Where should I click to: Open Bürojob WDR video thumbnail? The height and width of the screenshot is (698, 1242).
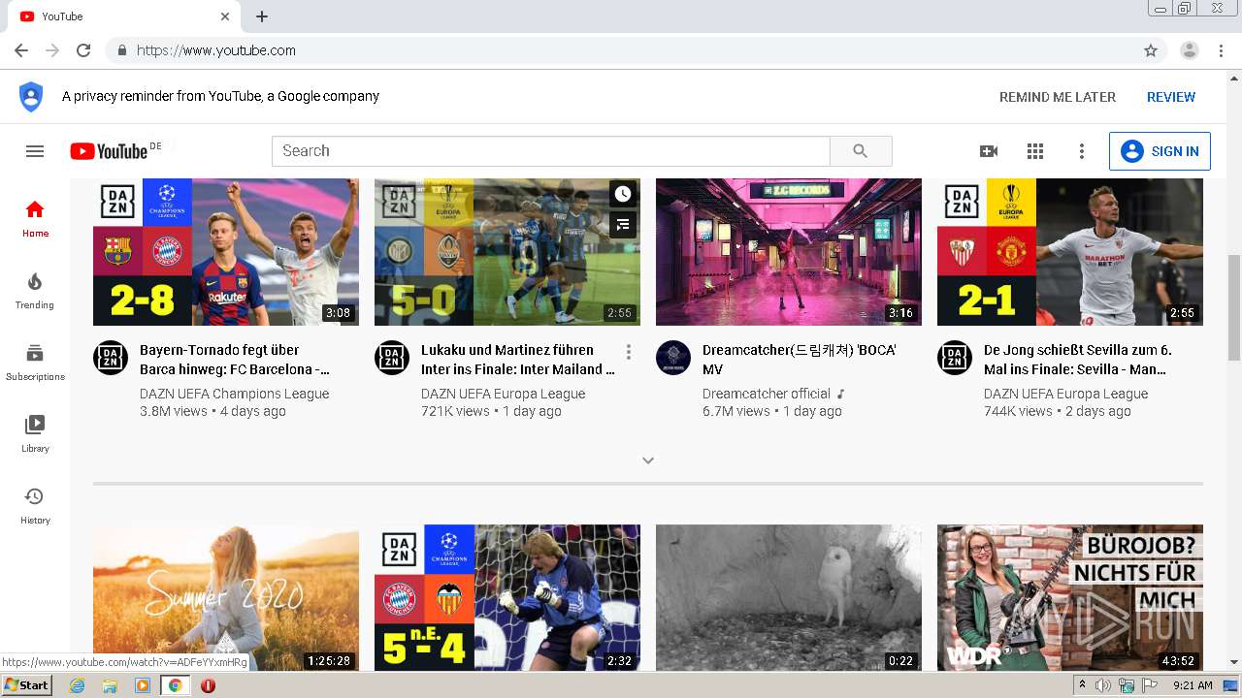[1070, 597]
